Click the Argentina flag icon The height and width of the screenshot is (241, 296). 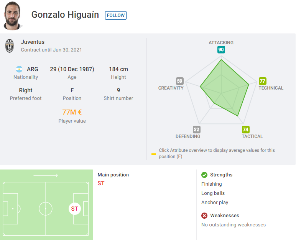pyautogui.click(x=19, y=70)
